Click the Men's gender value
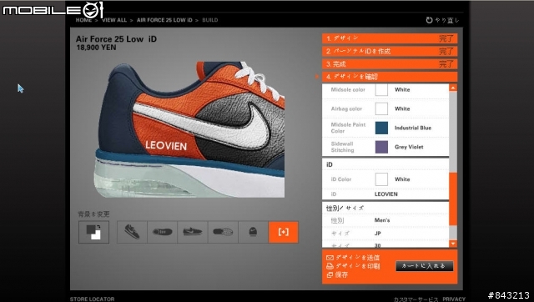Image resolution: width=534 pixels, height=302 pixels. click(382, 220)
